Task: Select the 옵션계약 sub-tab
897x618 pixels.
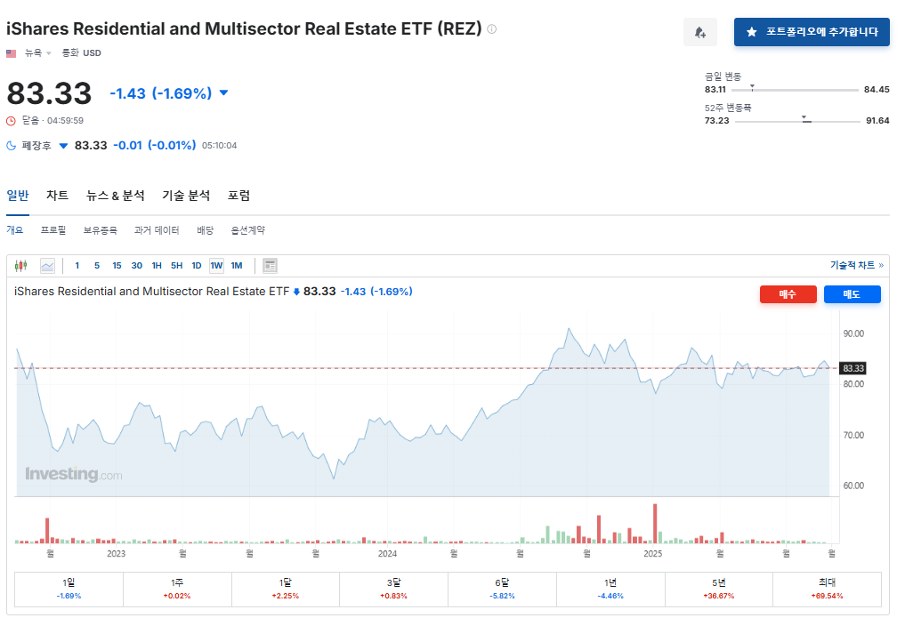Action: click(x=247, y=229)
